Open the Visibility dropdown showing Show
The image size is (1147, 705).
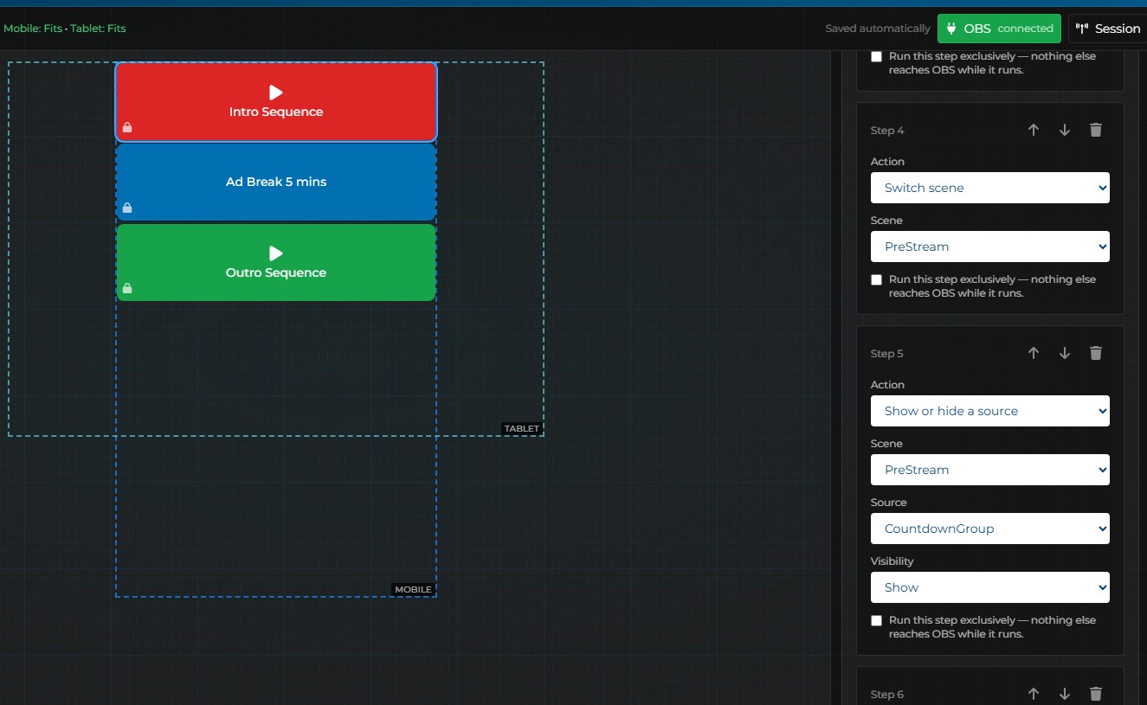[990, 587]
